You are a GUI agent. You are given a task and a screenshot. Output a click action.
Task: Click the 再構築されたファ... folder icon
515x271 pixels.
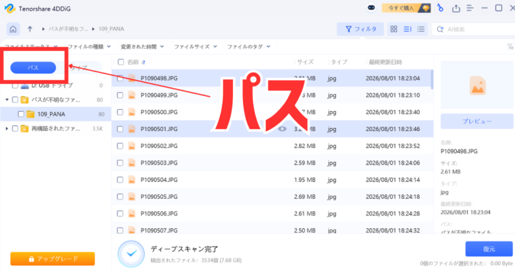tap(24, 129)
